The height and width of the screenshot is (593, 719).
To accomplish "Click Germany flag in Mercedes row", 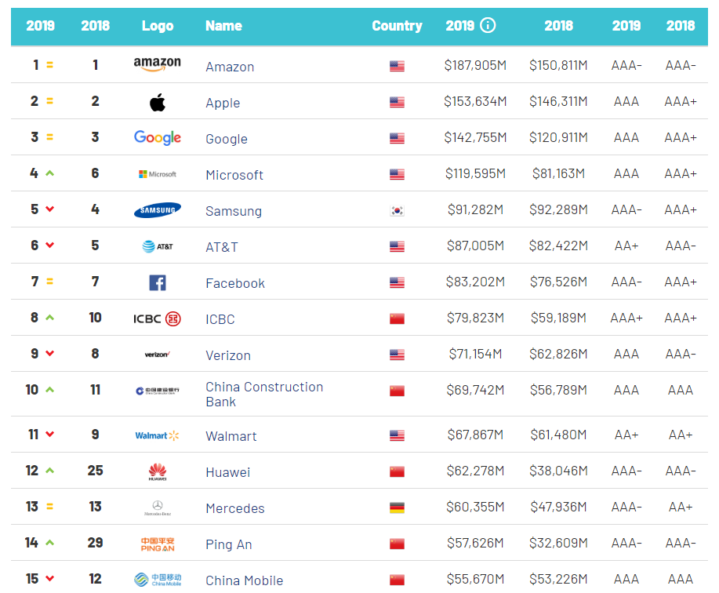I will (x=397, y=508).
